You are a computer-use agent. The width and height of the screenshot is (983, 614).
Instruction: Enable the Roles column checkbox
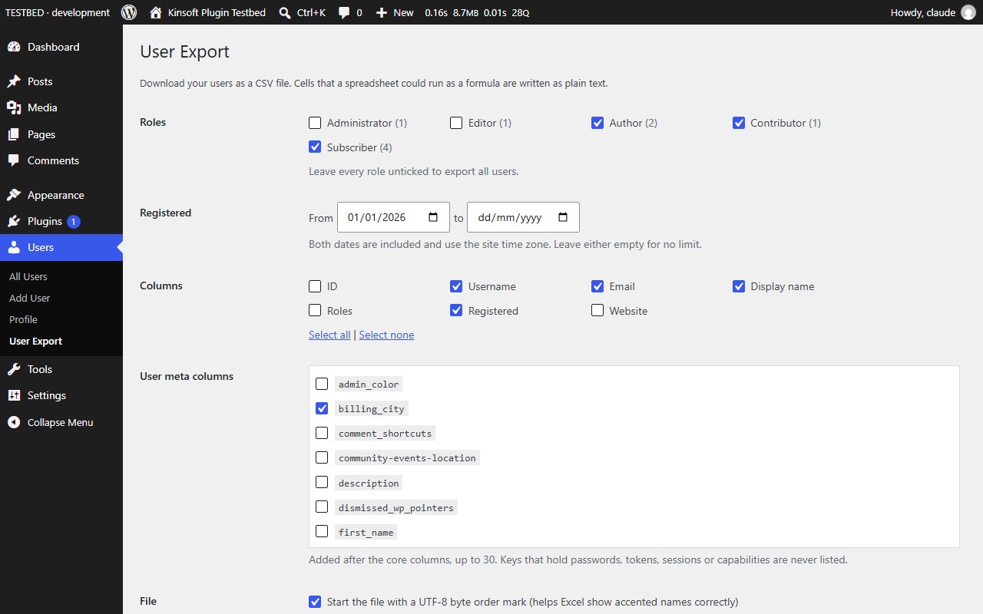(x=315, y=311)
